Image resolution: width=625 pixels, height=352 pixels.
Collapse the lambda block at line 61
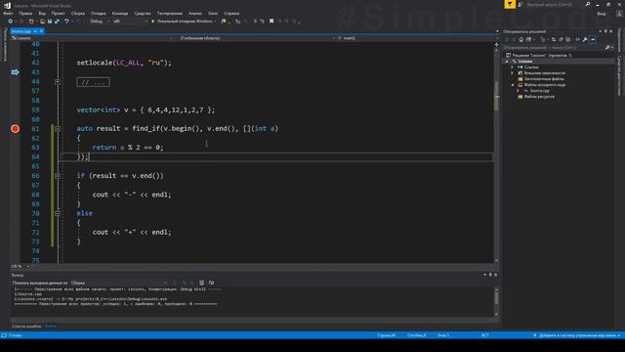pos(58,129)
